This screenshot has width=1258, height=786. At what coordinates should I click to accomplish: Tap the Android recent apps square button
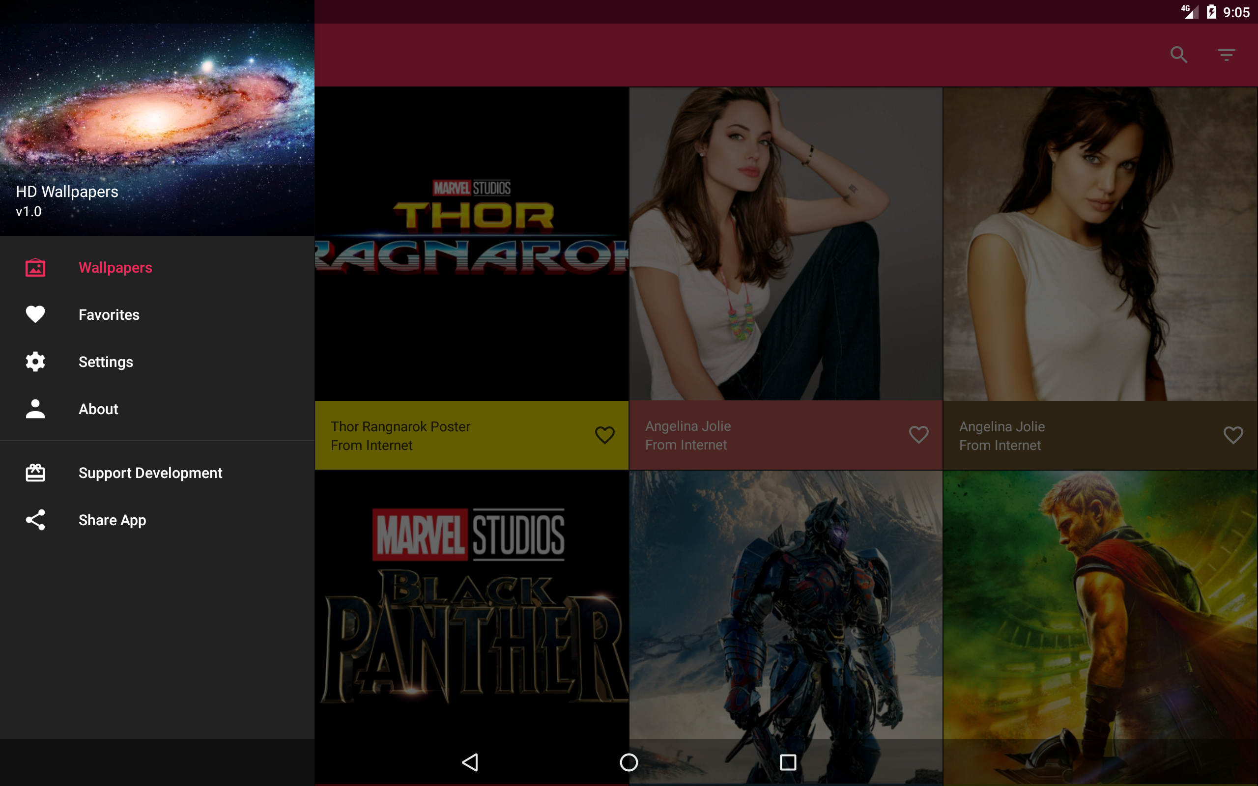(788, 762)
